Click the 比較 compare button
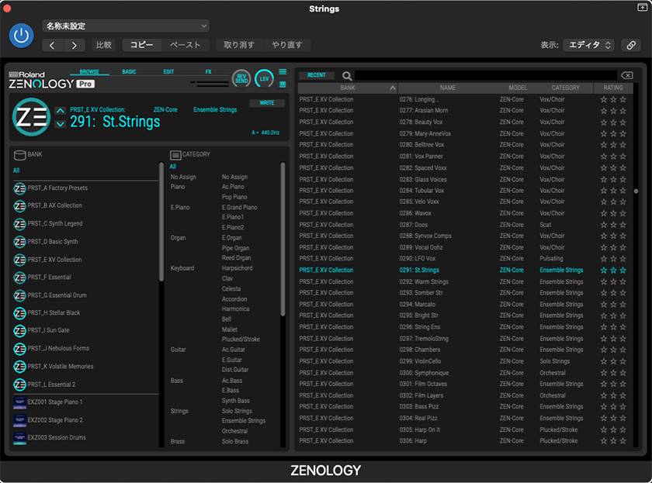The width and height of the screenshot is (652, 483). pyautogui.click(x=103, y=45)
